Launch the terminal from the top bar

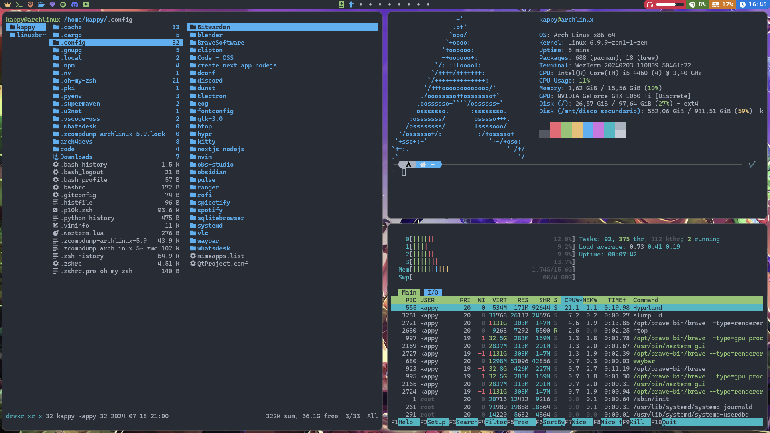coord(19,4)
